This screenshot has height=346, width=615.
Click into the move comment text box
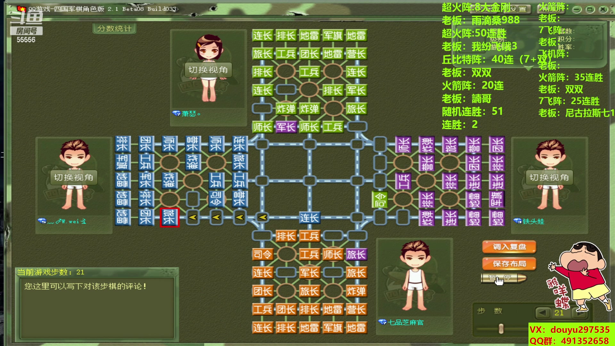97,308
